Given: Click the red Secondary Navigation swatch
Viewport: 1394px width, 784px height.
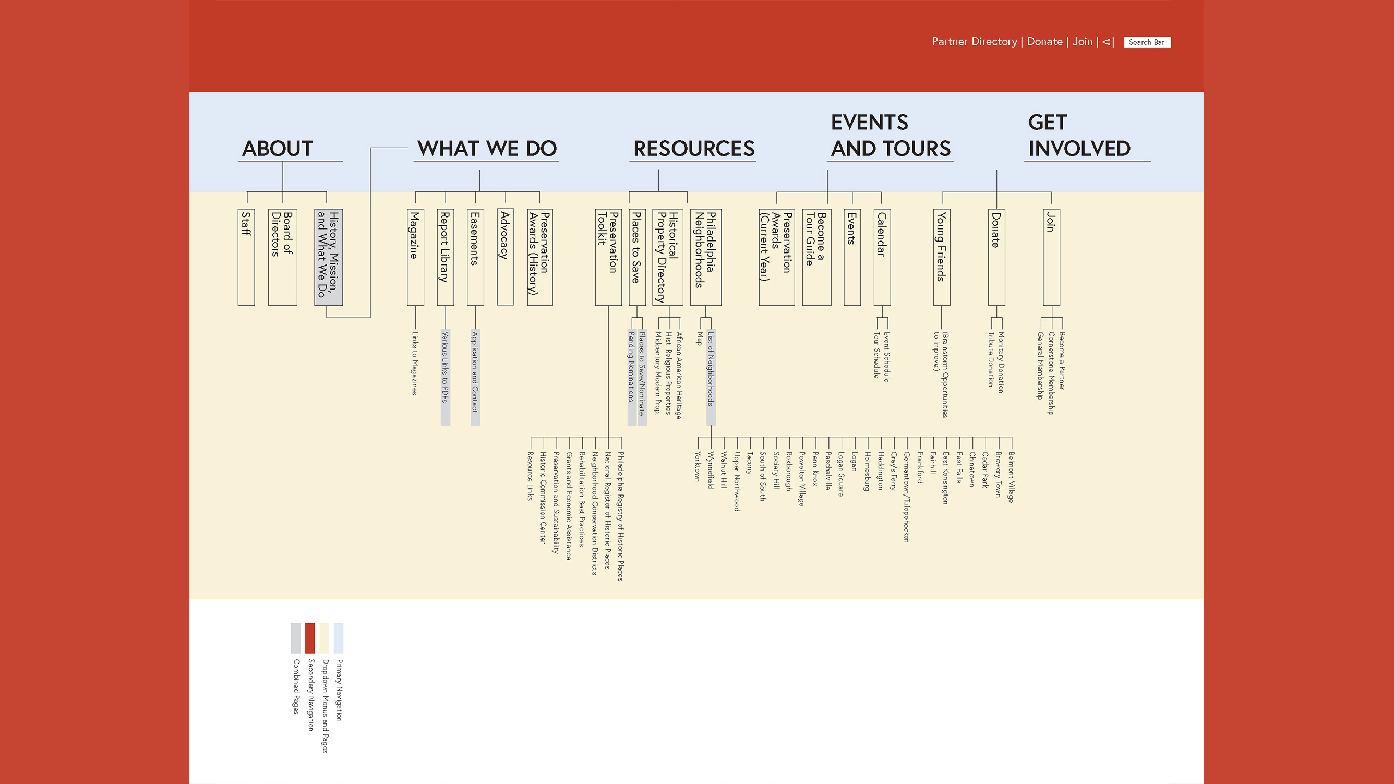Looking at the screenshot, I should click(x=309, y=638).
